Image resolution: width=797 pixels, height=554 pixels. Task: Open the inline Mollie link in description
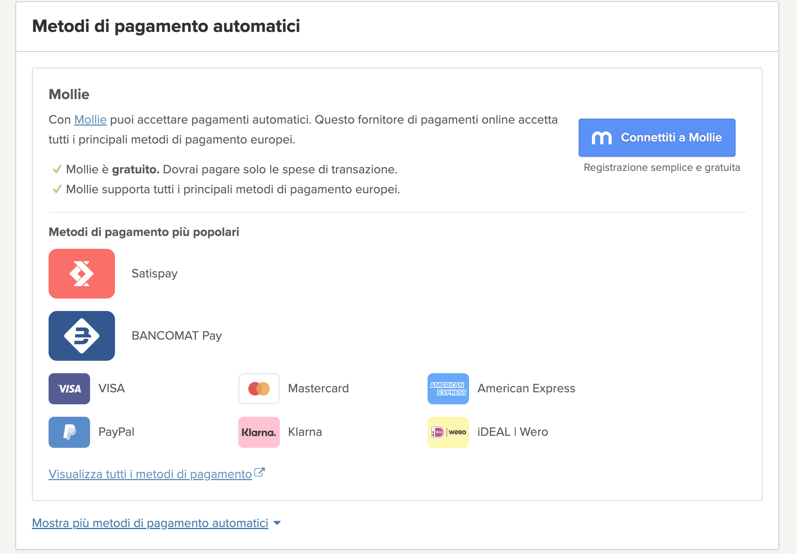click(90, 120)
